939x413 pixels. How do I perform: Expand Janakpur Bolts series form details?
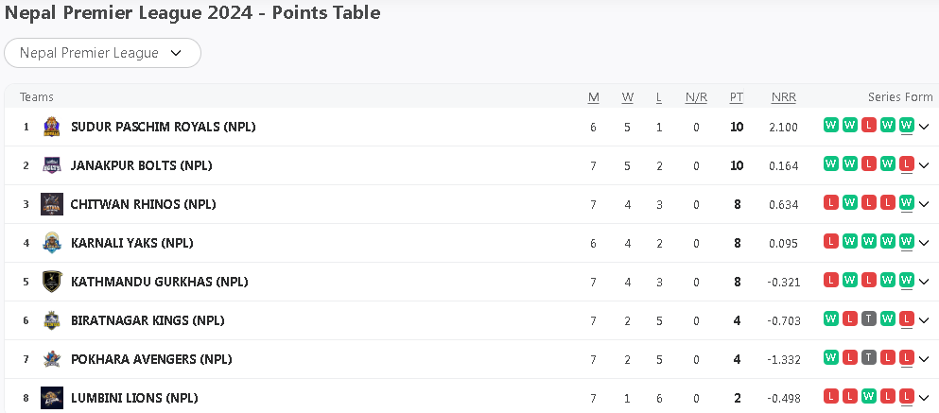pyautogui.click(x=924, y=165)
